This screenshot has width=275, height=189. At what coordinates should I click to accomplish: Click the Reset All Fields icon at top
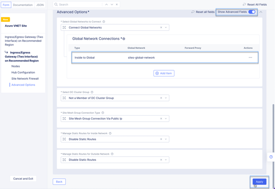245,4
